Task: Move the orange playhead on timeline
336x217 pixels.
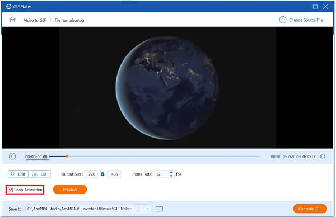Action: point(67,156)
